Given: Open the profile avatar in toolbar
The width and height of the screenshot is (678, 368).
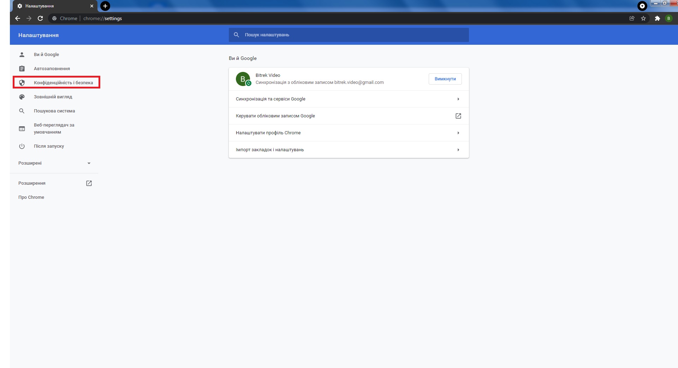Looking at the screenshot, I should coord(668,18).
